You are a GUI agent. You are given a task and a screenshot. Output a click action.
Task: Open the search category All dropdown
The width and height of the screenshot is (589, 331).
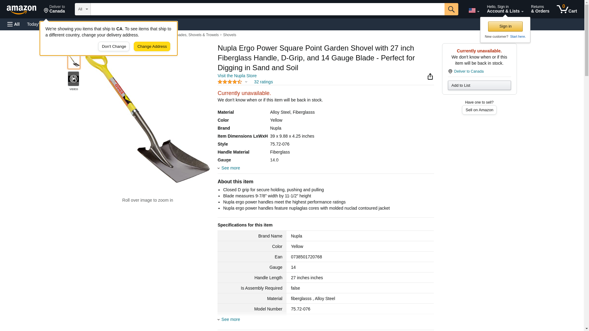[x=83, y=9]
